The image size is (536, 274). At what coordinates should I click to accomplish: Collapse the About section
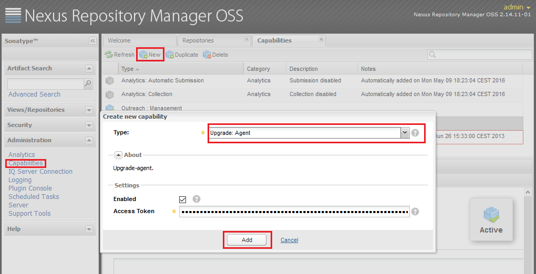tap(118, 155)
